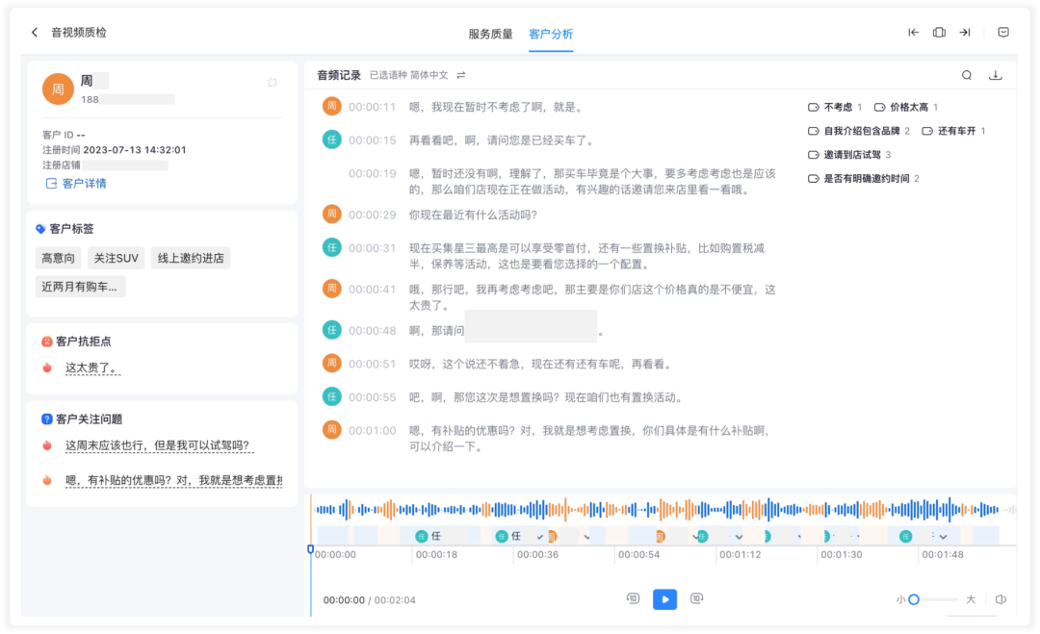This screenshot has height=634, width=1040.
Task: Adjust the waveform zoom slider handle
Action: (x=913, y=599)
